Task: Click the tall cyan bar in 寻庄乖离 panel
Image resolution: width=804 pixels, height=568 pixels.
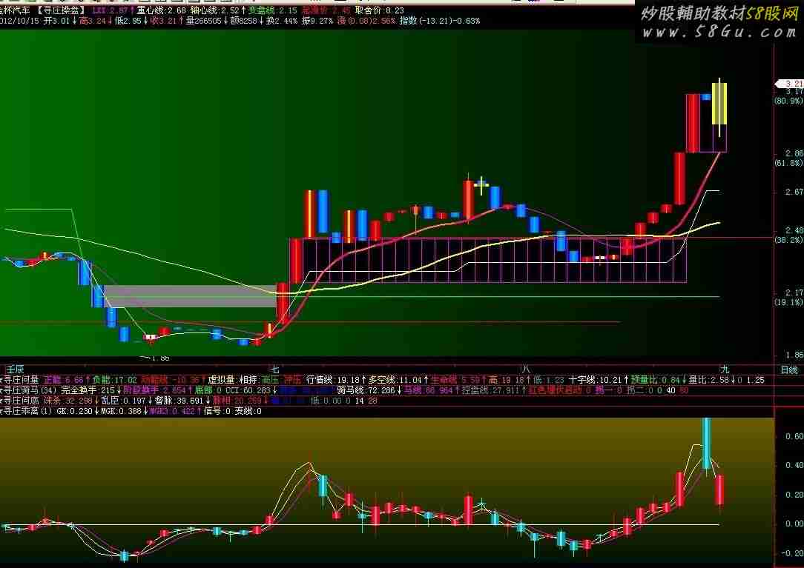Action: point(707,444)
